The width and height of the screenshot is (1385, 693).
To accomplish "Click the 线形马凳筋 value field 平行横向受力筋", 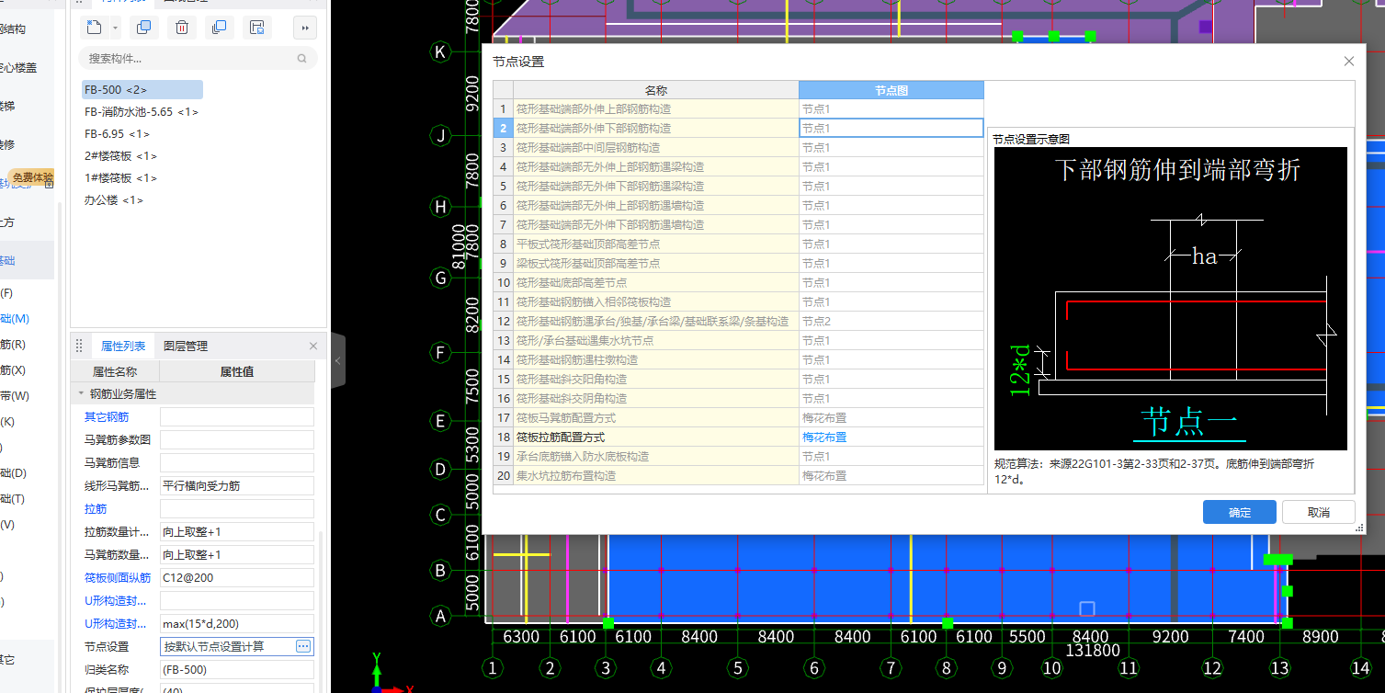I will [x=237, y=485].
